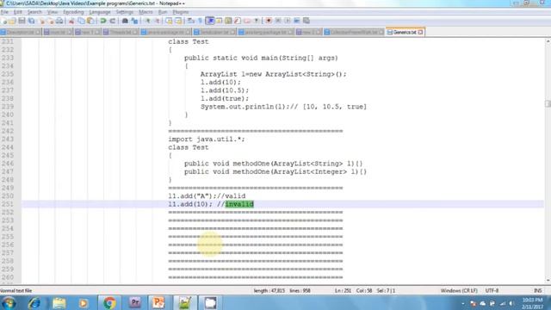Toggle synchronized vertical scrolling
The width and height of the screenshot is (551, 310).
click(x=169, y=21)
